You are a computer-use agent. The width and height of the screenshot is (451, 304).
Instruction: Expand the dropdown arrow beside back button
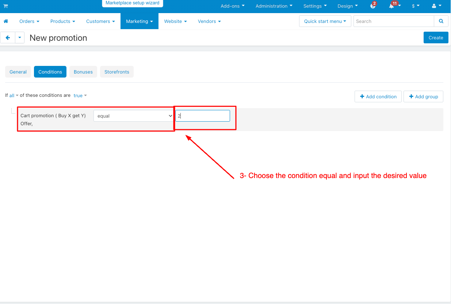[x=20, y=37]
